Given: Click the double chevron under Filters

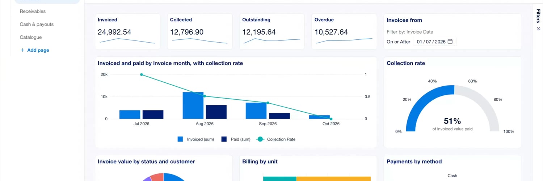Looking at the screenshot, I should (538, 29).
